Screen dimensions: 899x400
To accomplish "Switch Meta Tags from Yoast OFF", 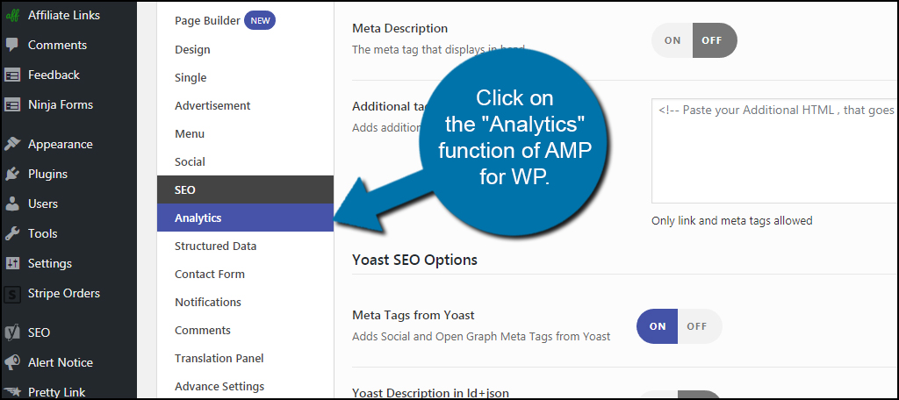I will click(x=697, y=326).
